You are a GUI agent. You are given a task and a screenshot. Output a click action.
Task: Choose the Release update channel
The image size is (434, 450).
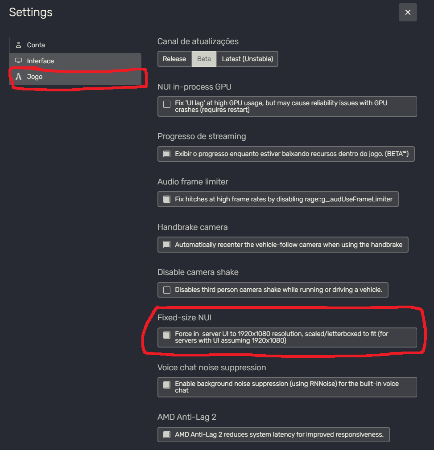(174, 59)
